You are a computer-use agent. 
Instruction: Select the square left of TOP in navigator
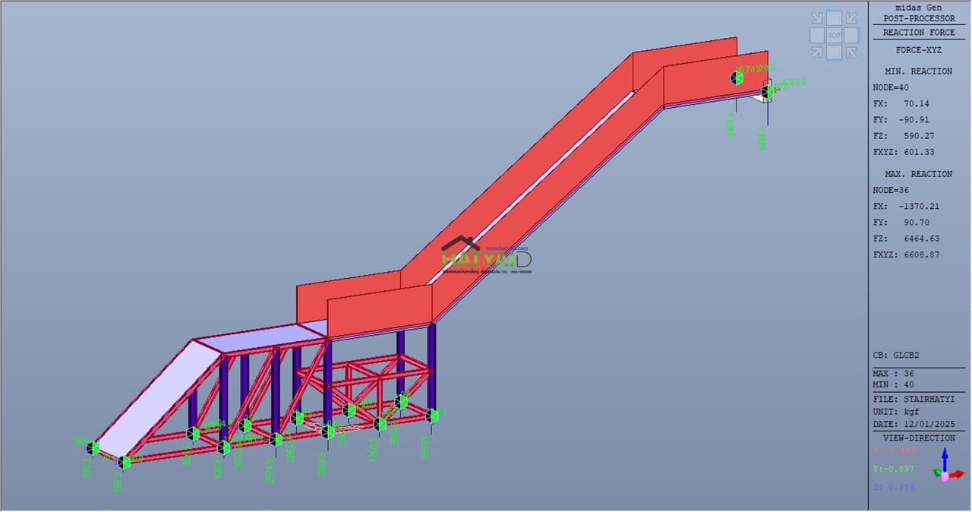click(816, 35)
